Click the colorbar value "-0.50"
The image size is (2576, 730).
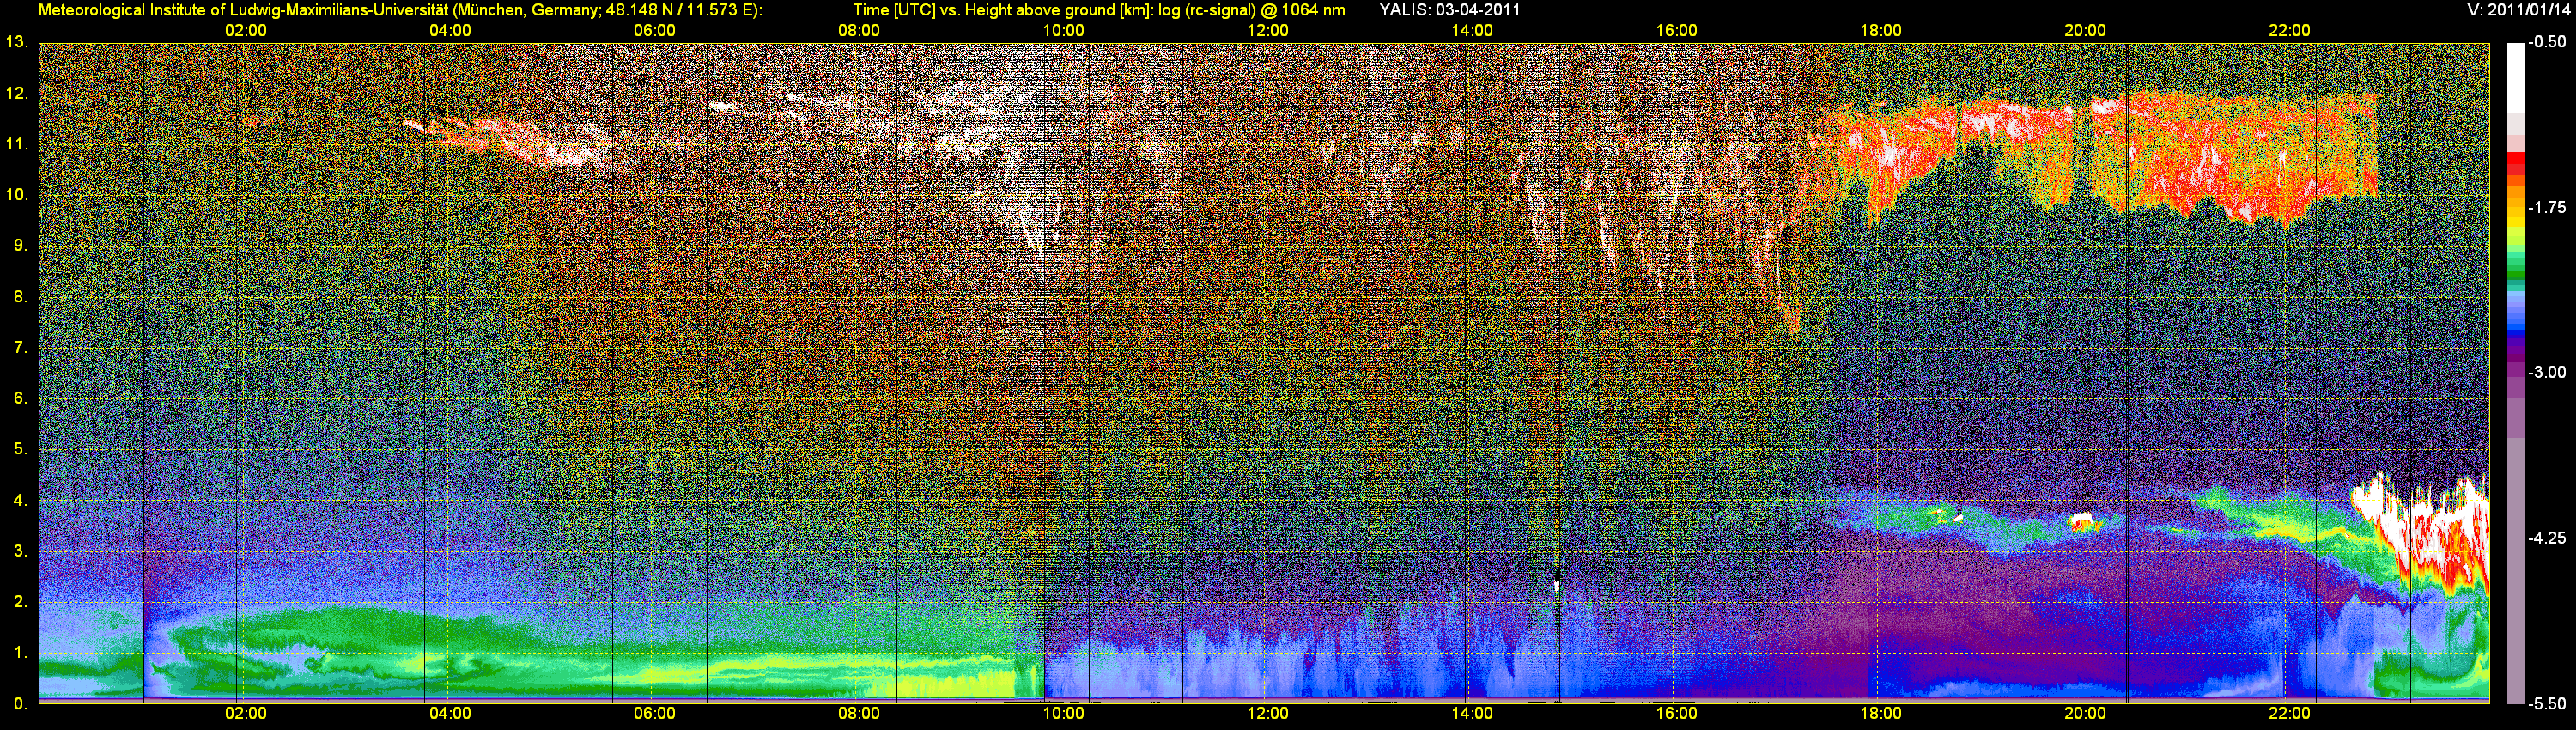(2546, 42)
